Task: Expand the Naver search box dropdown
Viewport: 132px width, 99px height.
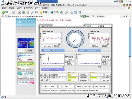Action: coord(121,16)
